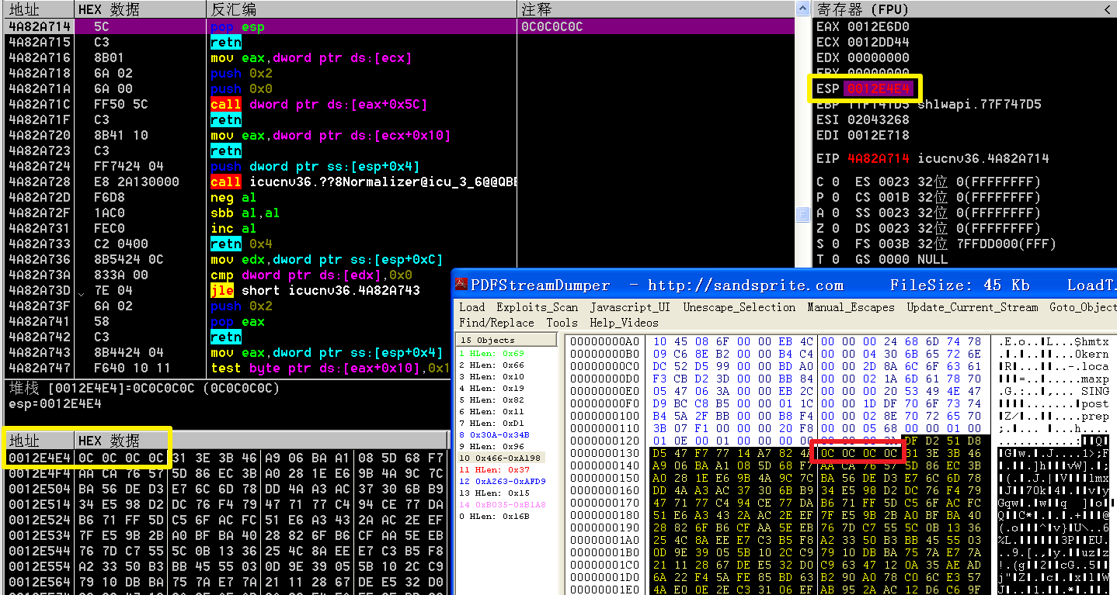The width and height of the screenshot is (1117, 595).
Task: Click the disassembly 地址 column header
Action: tap(39, 9)
